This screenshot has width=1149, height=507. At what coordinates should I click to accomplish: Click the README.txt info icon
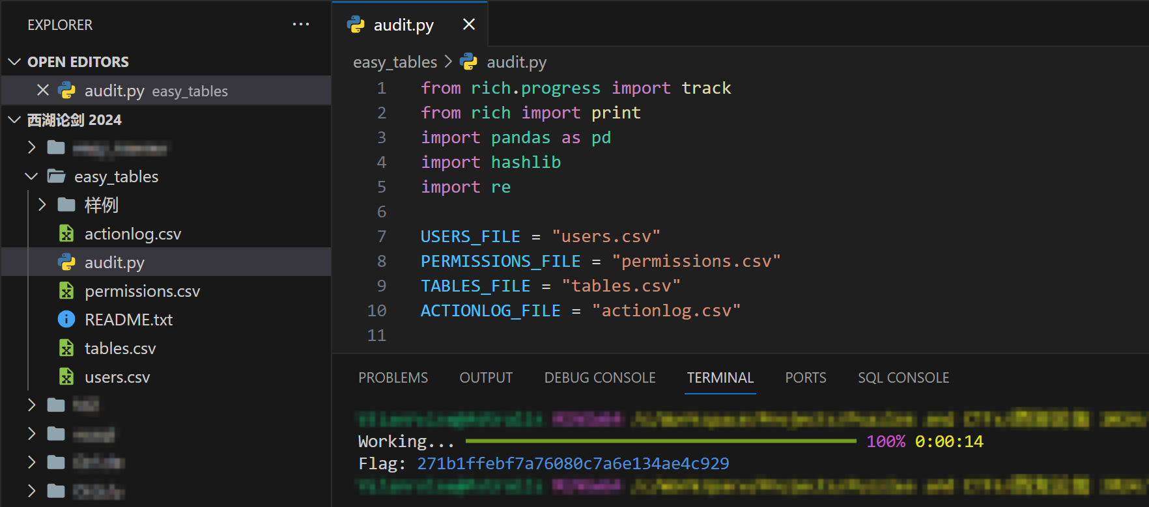coord(66,320)
